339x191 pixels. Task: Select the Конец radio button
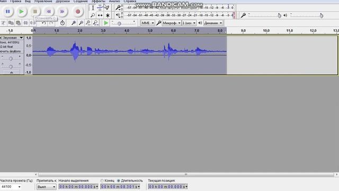click(102, 180)
